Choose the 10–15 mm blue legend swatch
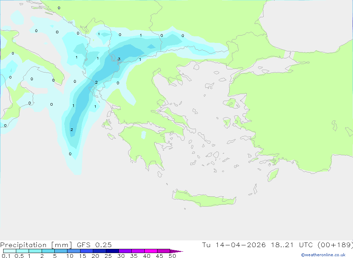Screen dimensions: 353x258 [74, 251]
